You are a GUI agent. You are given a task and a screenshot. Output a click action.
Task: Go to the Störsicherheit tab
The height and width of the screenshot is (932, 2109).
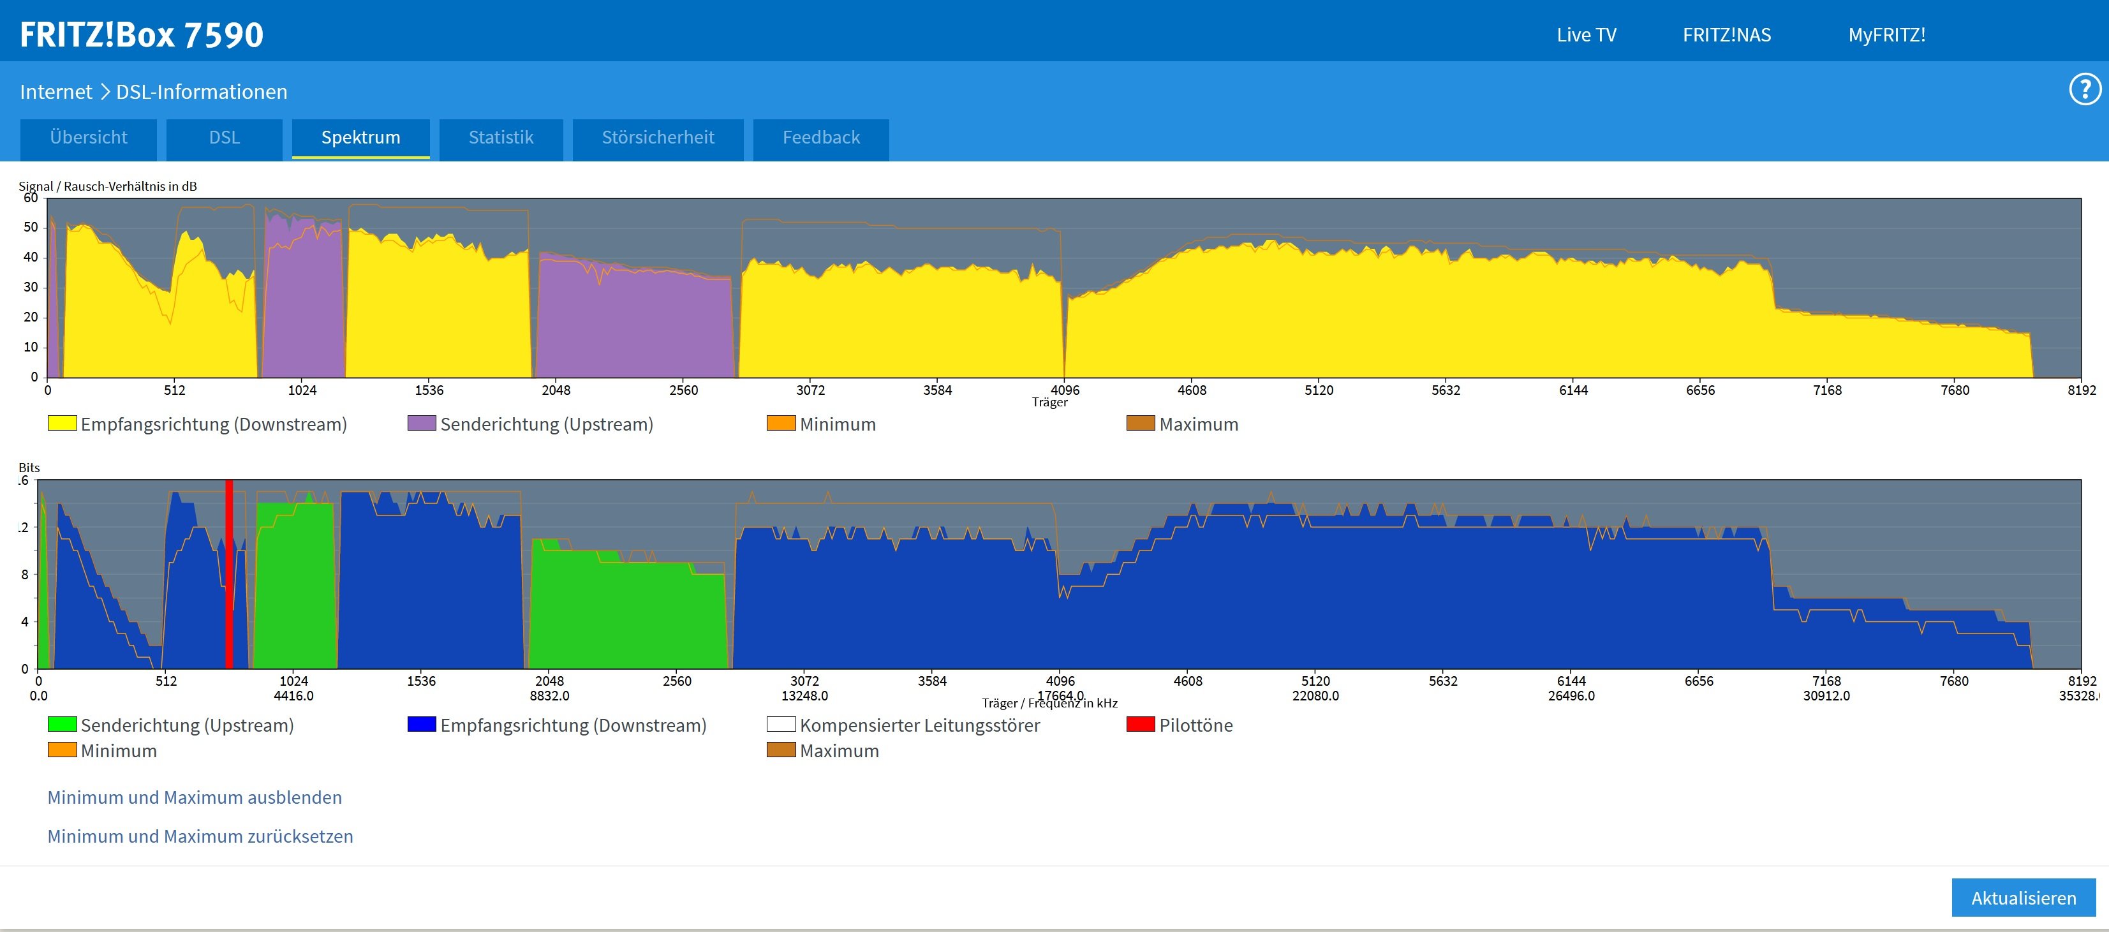658,138
